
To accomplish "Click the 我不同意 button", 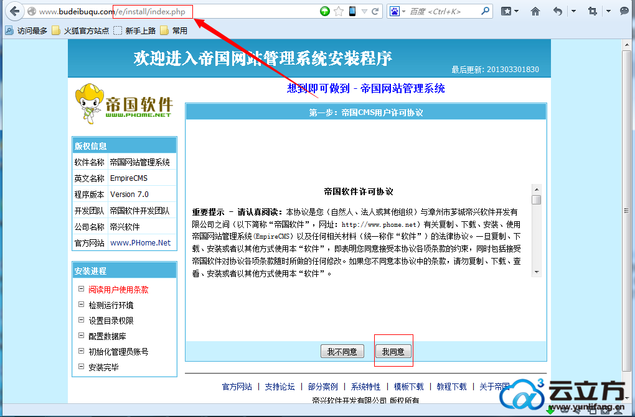I will tap(342, 352).
